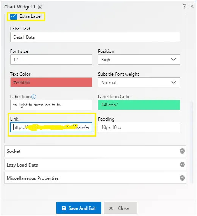Screen dimensions: 197x216
Task: Click the Socket section's round arrow icon
Action: coord(182,151)
